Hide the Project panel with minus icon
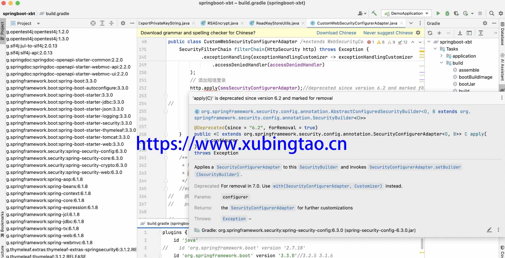Screen dimensions: 505x258 tap(132, 23)
